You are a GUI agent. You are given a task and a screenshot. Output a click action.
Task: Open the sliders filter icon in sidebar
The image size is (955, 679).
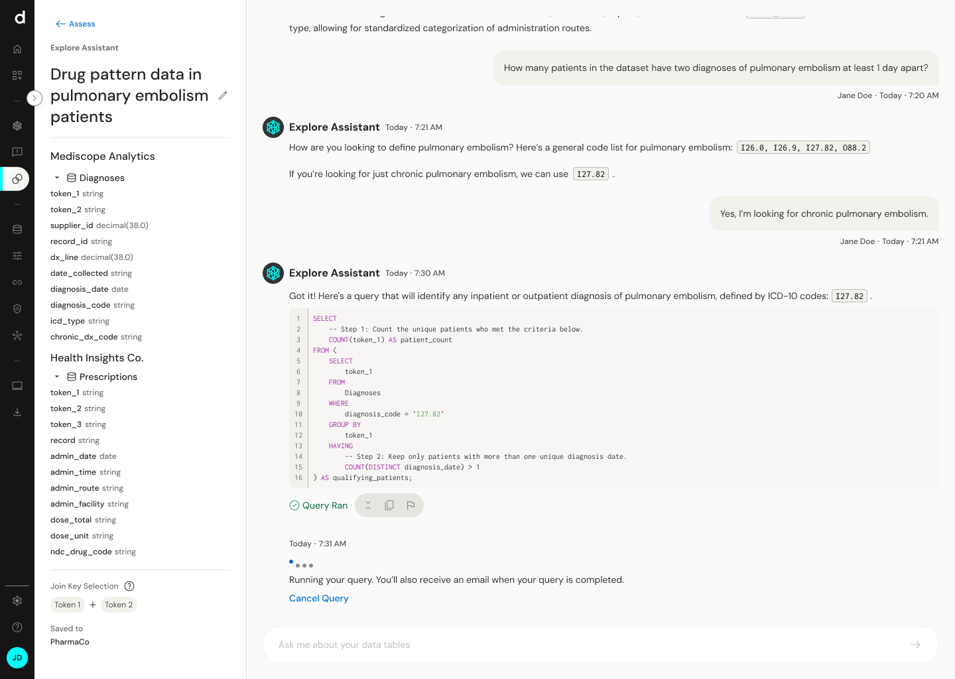click(x=17, y=256)
